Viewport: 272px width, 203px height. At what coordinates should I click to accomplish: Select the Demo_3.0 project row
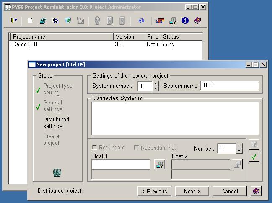tap(106, 44)
